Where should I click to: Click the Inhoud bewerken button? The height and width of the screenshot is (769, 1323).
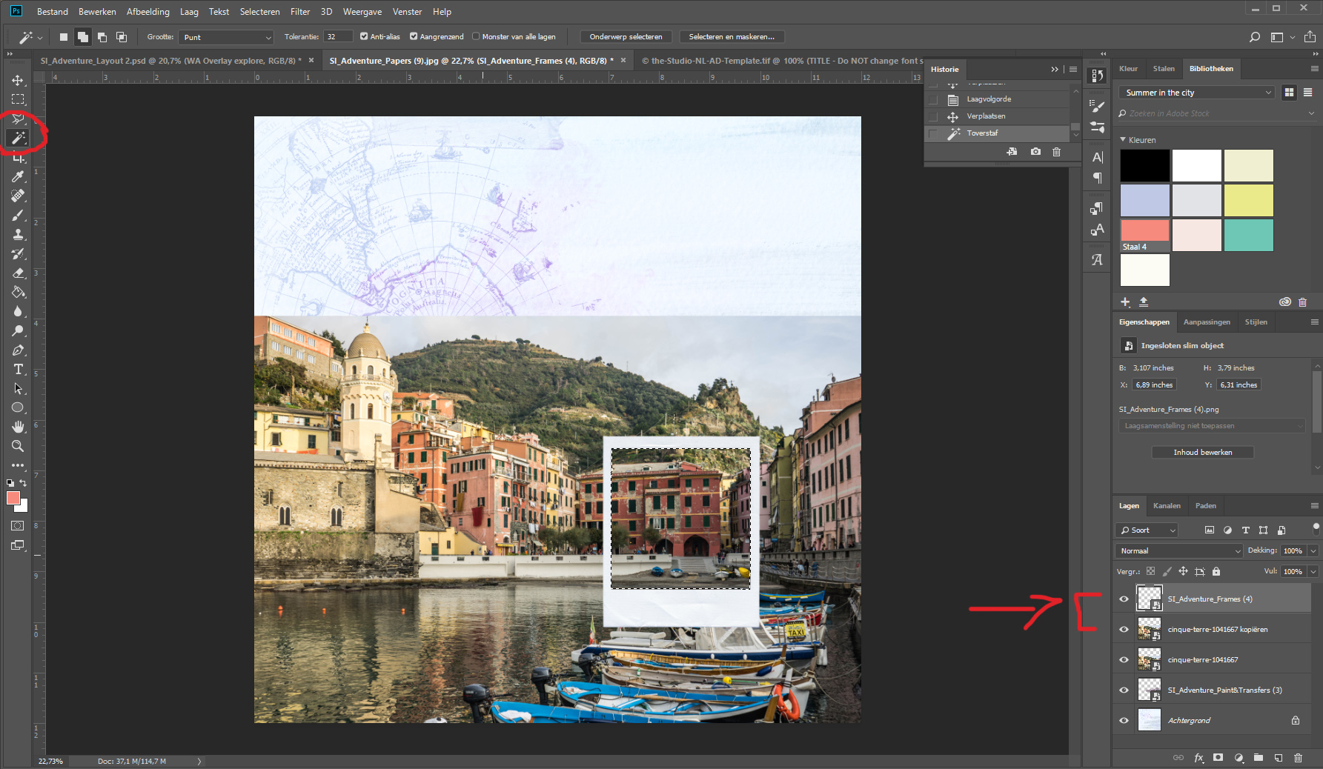point(1202,452)
